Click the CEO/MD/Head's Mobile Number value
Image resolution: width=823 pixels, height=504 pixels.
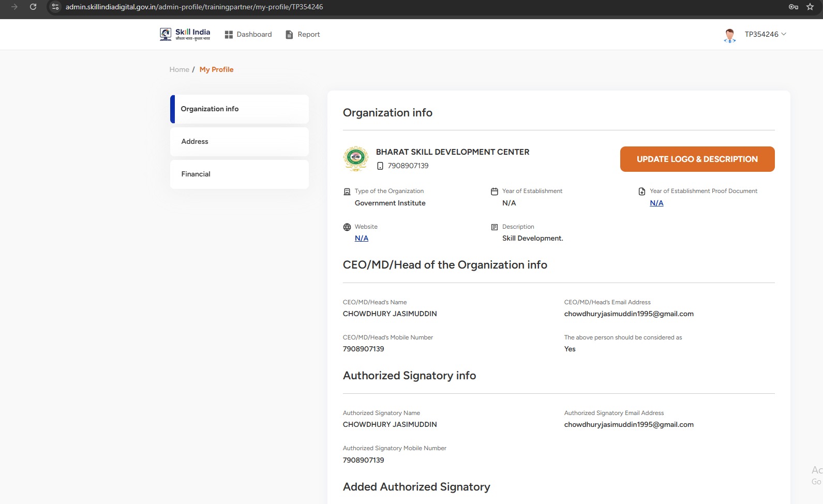pos(364,349)
